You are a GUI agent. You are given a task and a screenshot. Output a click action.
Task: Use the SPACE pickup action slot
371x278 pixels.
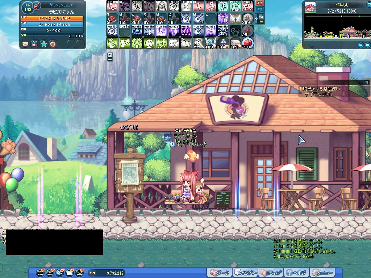[248, 7]
